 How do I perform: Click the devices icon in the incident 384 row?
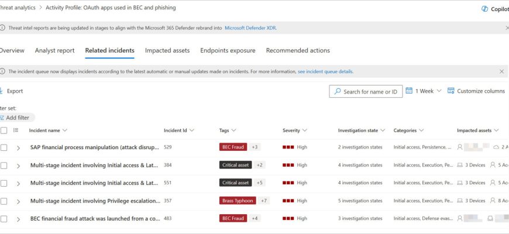460,165
